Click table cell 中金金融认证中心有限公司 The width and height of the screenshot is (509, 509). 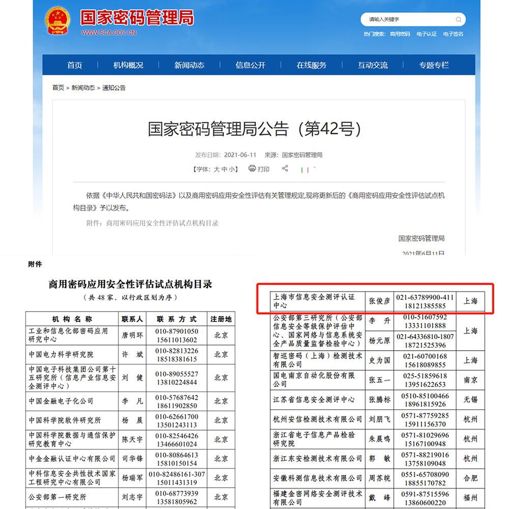pos(72,459)
